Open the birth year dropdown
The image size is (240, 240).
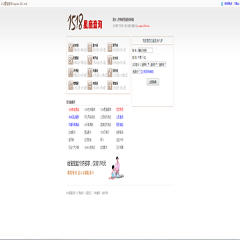[145, 64]
